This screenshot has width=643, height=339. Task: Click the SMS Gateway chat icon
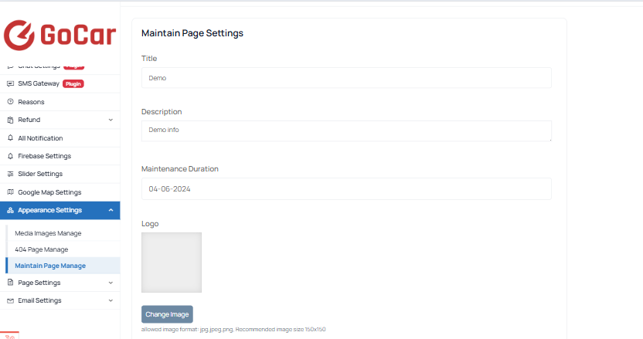11,83
